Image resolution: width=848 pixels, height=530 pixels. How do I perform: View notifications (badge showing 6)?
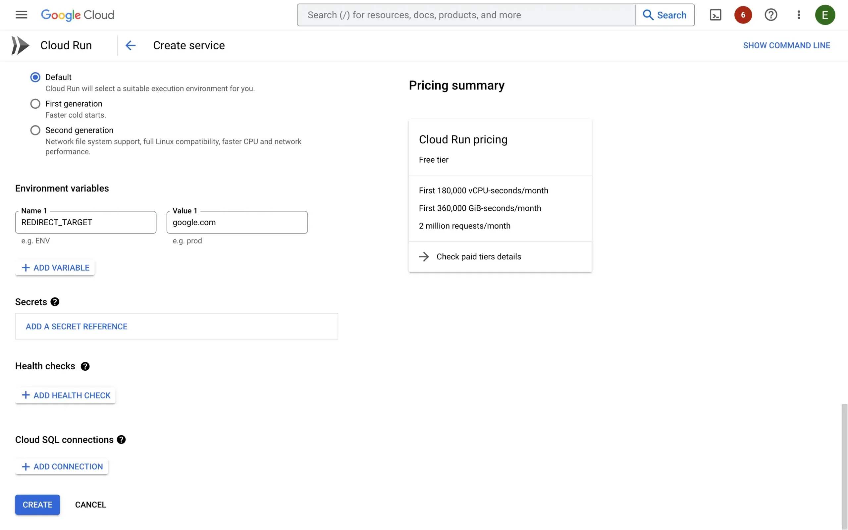click(743, 15)
